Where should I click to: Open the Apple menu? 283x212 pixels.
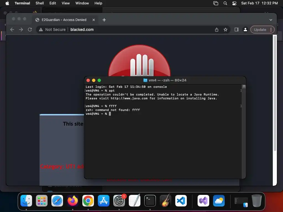pyautogui.click(x=7, y=3)
